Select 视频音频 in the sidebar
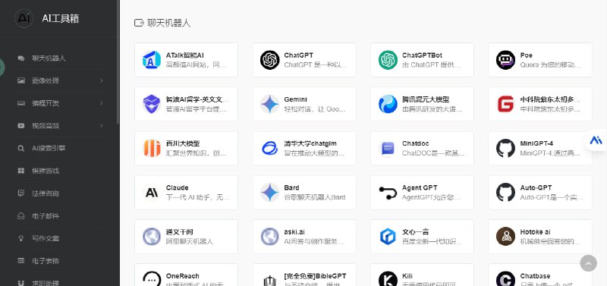 click(x=46, y=126)
